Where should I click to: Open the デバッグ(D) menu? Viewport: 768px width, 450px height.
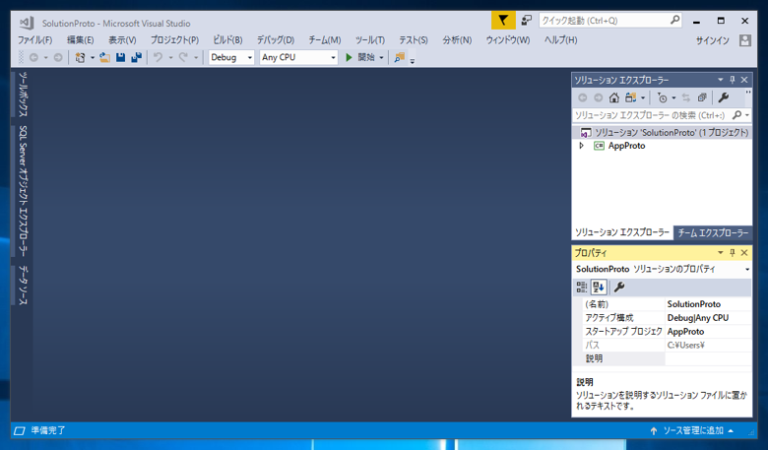click(276, 40)
